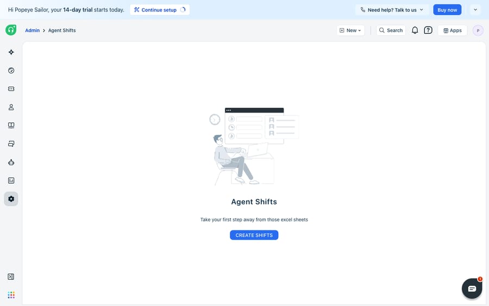This screenshot has height=306, width=489.
Task: Click the Search button
Action: coord(391,30)
